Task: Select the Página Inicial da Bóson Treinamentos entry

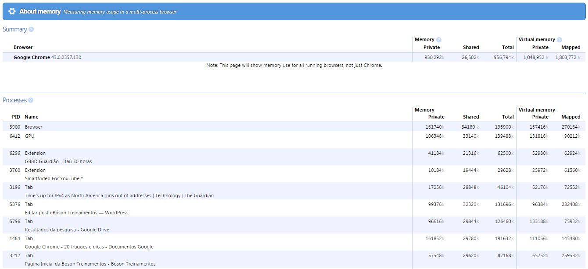Action: click(90, 264)
